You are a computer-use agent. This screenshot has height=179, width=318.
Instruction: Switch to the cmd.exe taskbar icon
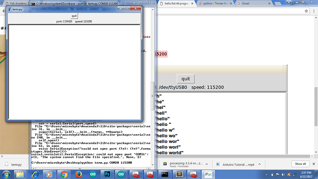(165, 174)
